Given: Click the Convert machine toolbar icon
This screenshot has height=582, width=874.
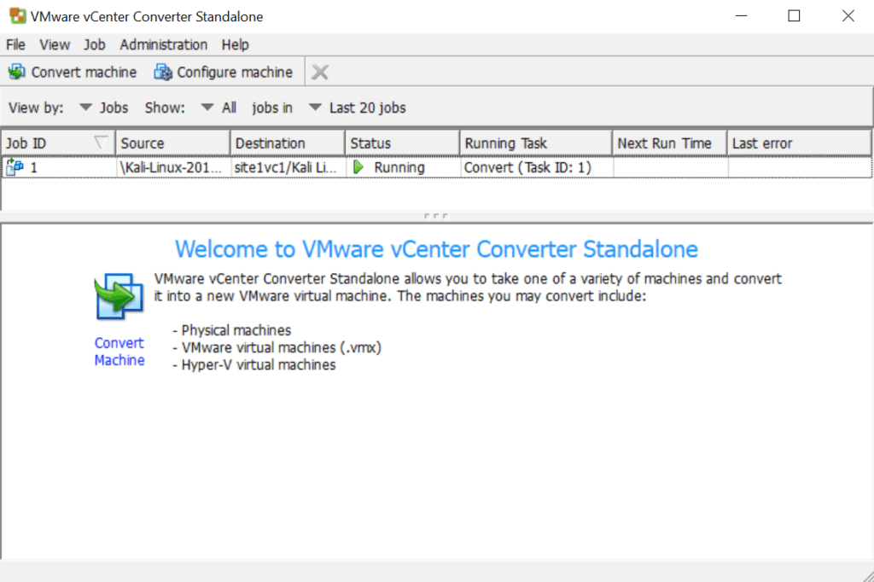Looking at the screenshot, I should coord(17,72).
